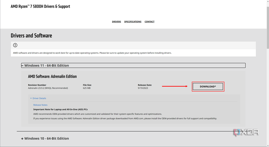Click the exclamation notice icon

coord(15,45)
